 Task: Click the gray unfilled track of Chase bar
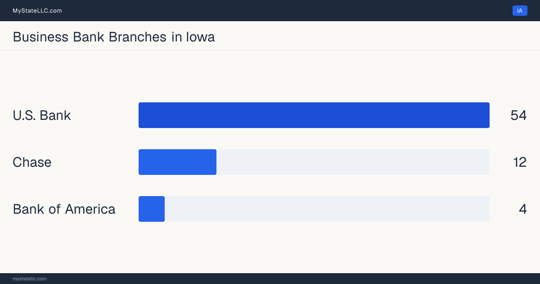pyautogui.click(x=353, y=162)
